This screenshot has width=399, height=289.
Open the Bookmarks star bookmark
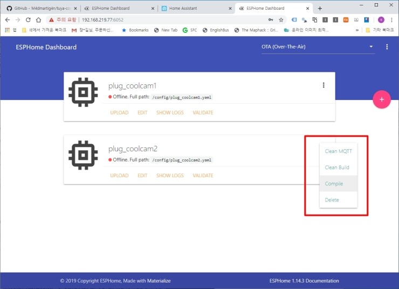click(135, 30)
